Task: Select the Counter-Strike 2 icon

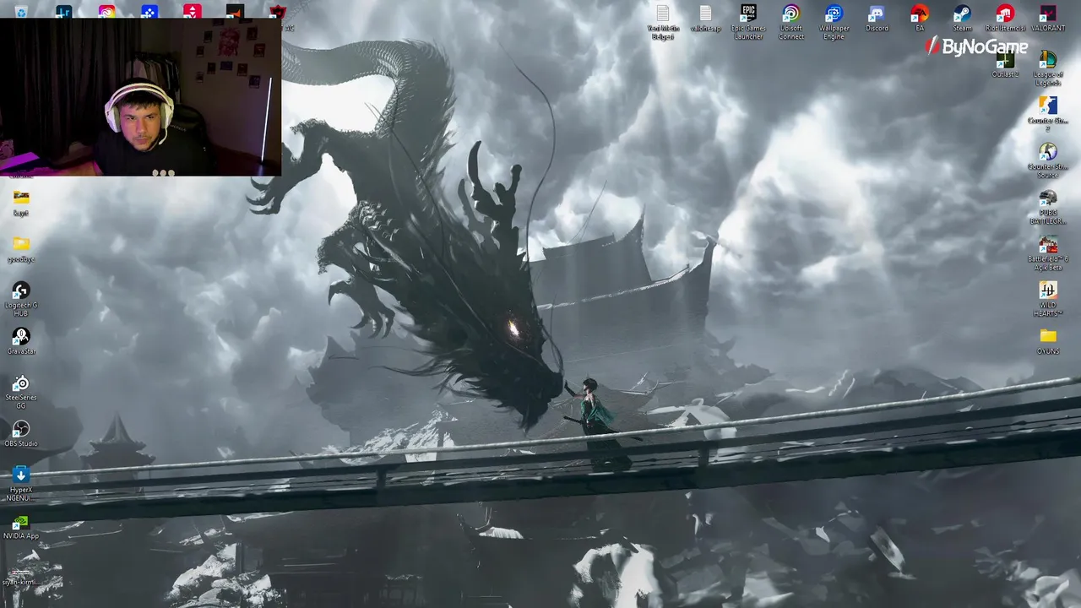Action: 1048,114
